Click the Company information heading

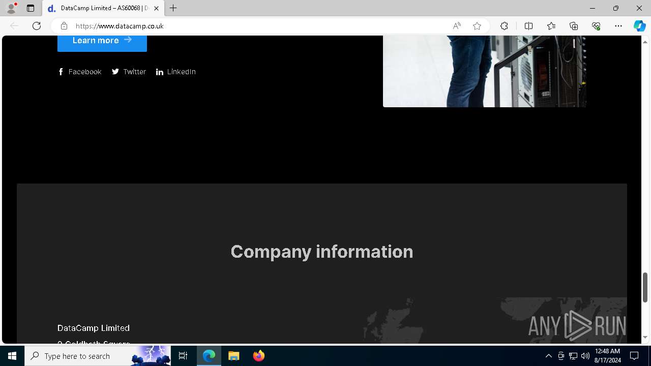pyautogui.click(x=322, y=252)
